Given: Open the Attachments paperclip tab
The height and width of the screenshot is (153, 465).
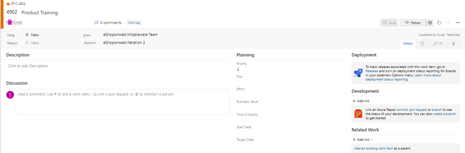Looking at the screenshot, I should click(453, 44).
